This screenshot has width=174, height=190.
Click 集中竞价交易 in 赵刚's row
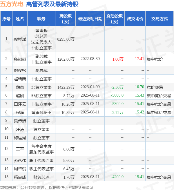pos(159,96)
